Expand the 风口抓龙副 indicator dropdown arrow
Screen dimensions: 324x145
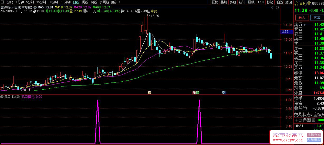point(2,97)
